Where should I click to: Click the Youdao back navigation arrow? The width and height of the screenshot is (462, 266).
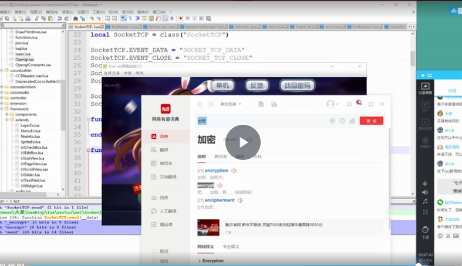[x=200, y=104]
